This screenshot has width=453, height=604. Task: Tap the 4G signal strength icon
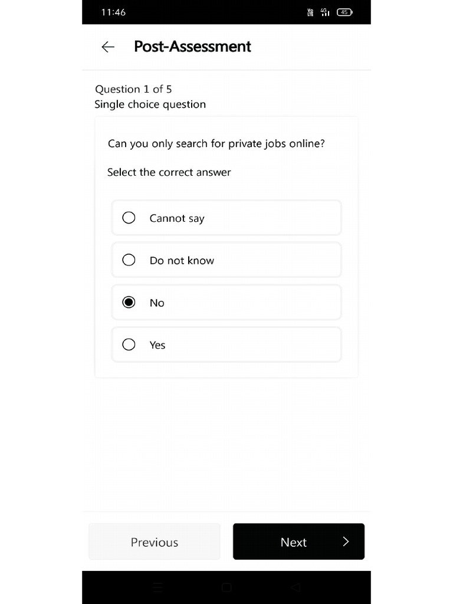(x=324, y=12)
